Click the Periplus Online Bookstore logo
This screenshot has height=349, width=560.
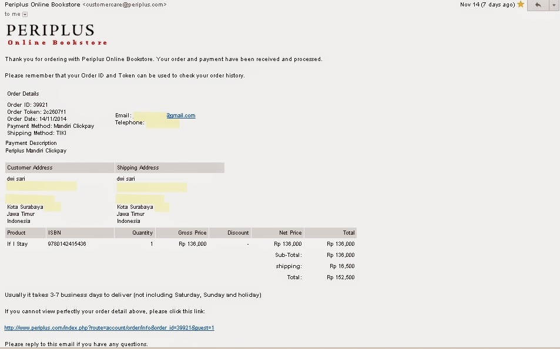point(56,35)
